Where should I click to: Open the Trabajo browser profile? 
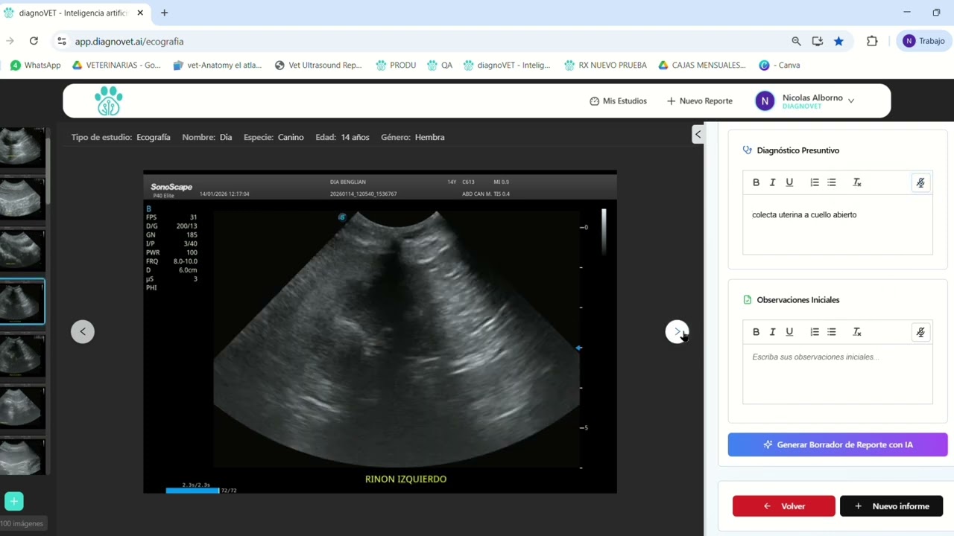click(x=923, y=41)
